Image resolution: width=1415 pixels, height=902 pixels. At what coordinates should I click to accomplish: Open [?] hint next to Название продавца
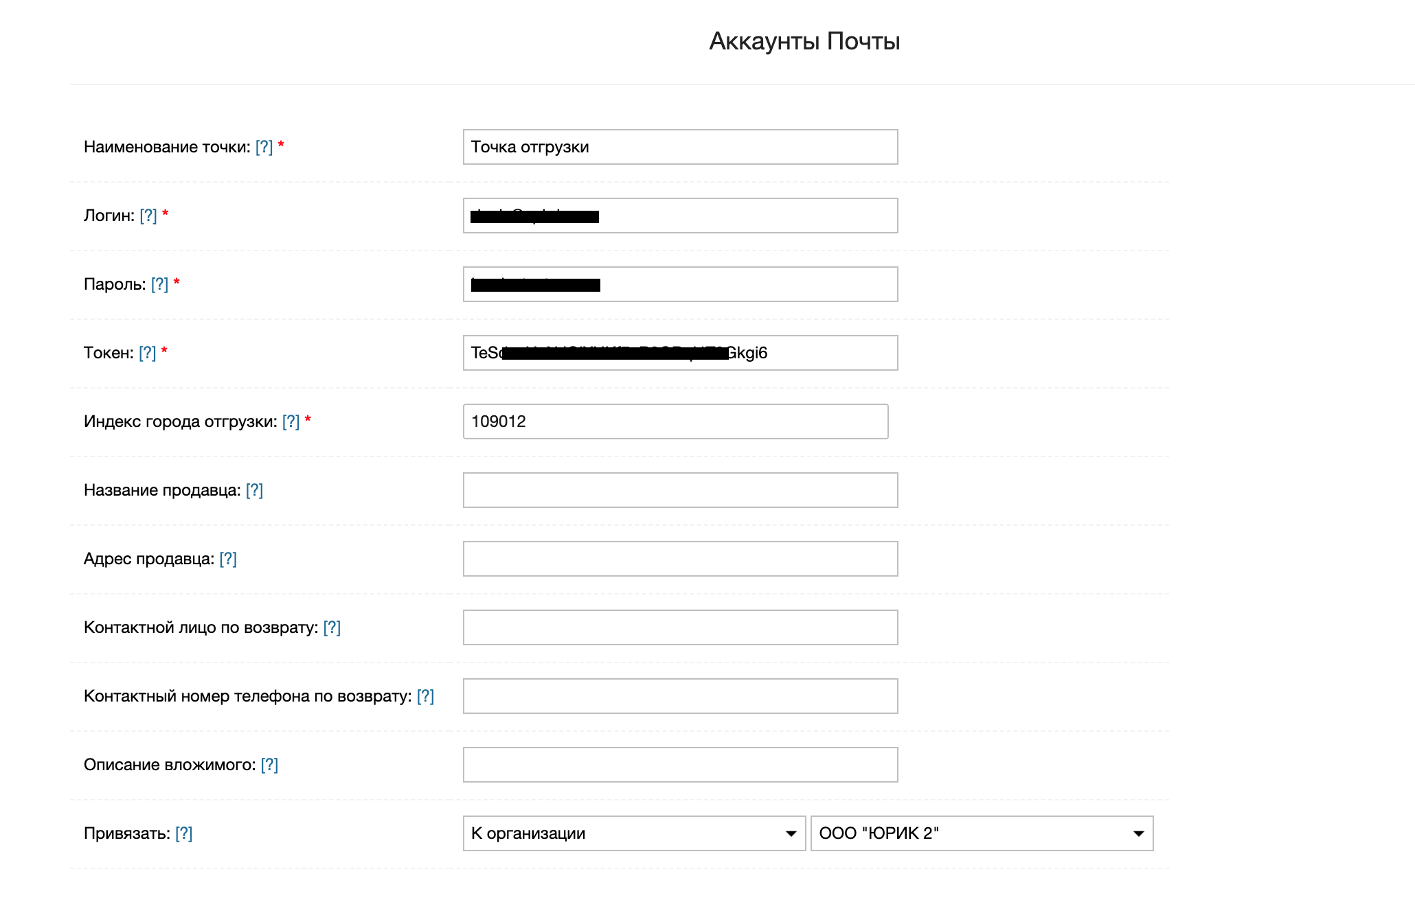pyautogui.click(x=254, y=490)
